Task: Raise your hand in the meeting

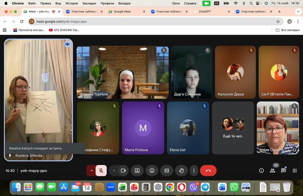Action: (181, 171)
